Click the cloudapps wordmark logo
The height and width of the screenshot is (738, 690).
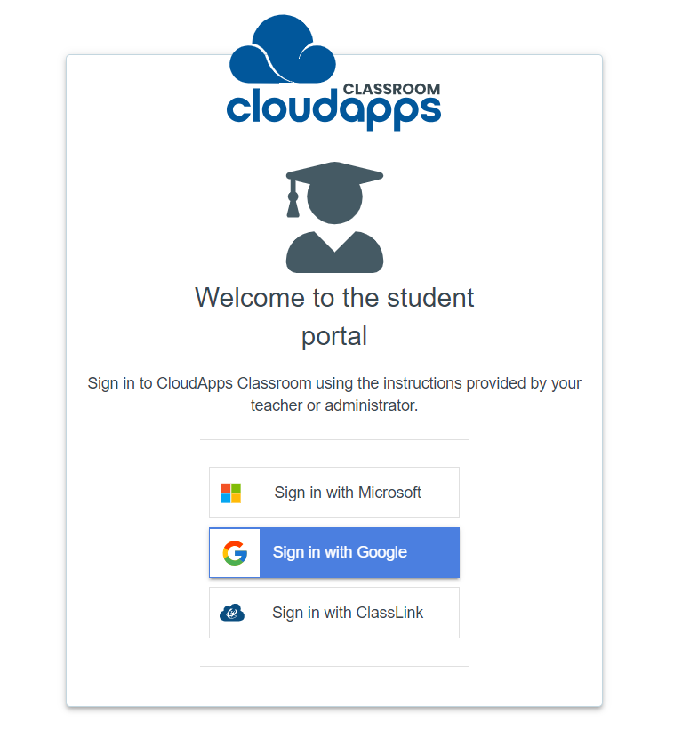333,108
